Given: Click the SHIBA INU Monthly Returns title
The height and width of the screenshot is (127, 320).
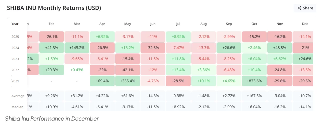Looking at the screenshot, I should 54,8.
